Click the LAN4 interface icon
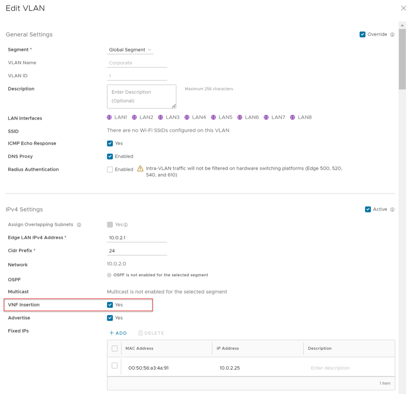Viewport: 409px width, 394px height. 187,118
